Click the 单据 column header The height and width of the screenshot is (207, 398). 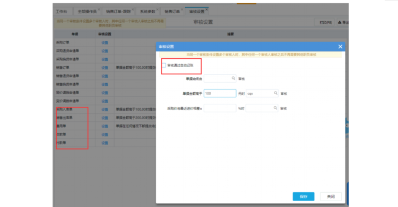(75, 34)
